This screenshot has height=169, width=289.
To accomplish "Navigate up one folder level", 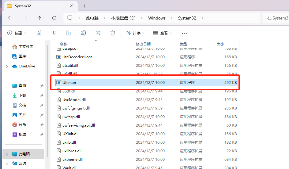I will click(x=39, y=18).
